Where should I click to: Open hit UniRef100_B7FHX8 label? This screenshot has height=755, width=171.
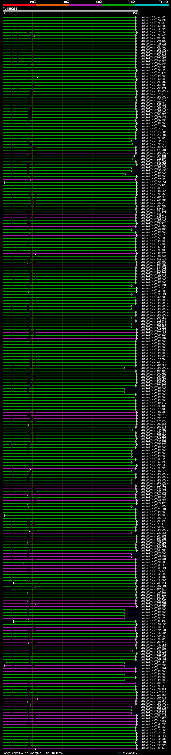153,32
